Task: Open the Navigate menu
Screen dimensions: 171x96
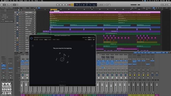Action: pyautogui.click(x=21, y=1)
